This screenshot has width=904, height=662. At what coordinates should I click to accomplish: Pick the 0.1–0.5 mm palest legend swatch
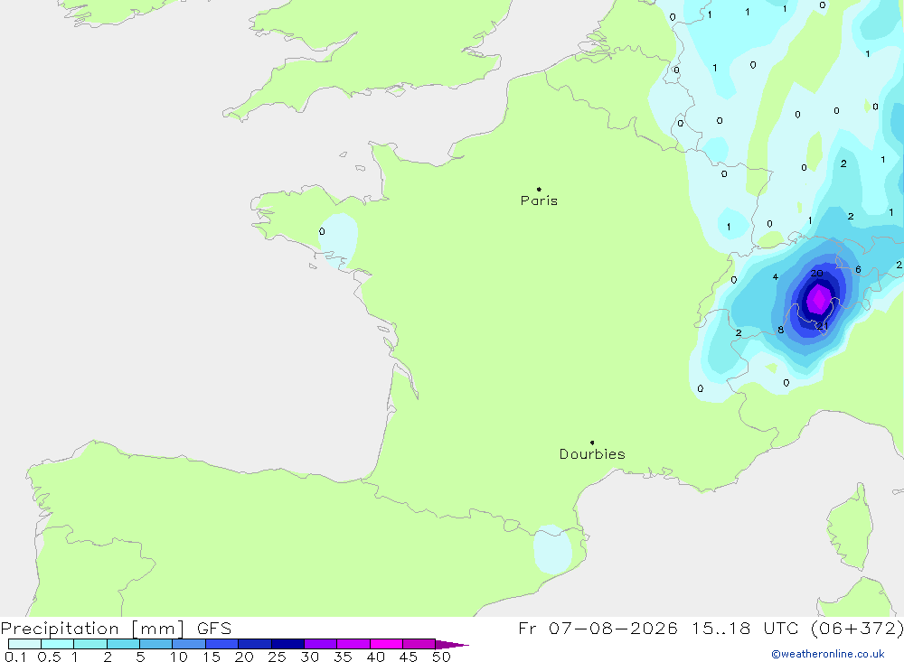(x=24, y=644)
